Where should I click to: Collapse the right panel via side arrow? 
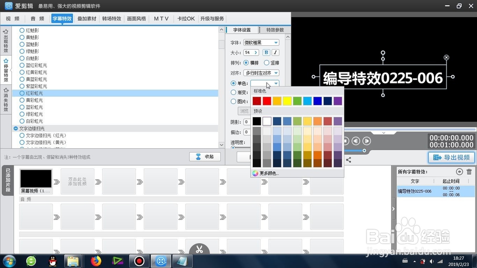tap(394, 209)
